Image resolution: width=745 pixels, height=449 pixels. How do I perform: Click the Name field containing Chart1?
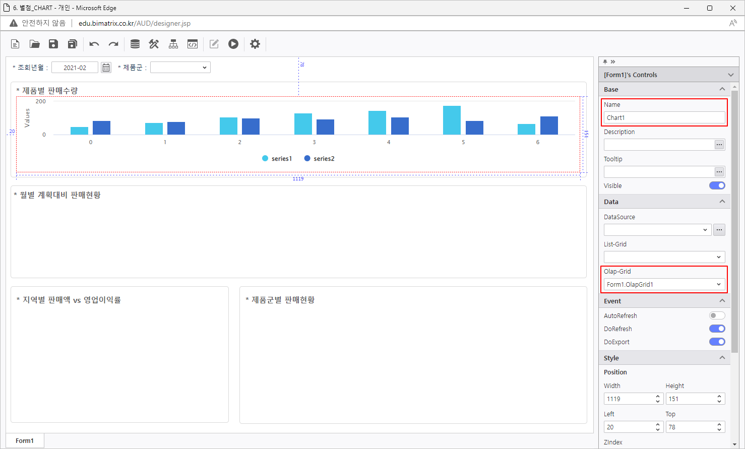pyautogui.click(x=664, y=117)
